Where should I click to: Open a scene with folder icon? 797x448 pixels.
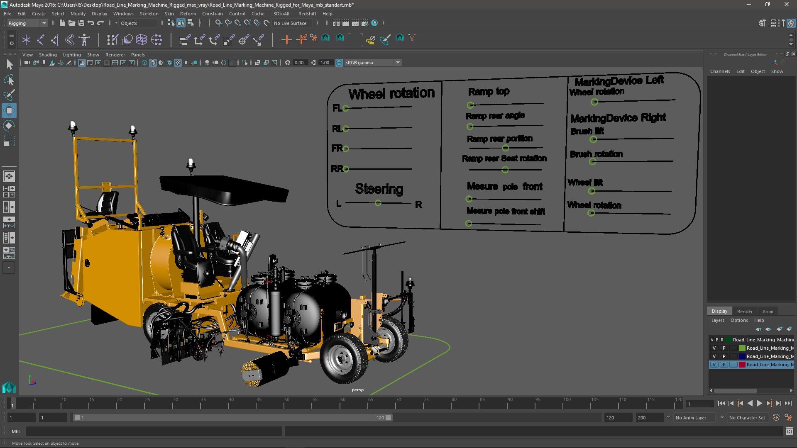point(71,23)
